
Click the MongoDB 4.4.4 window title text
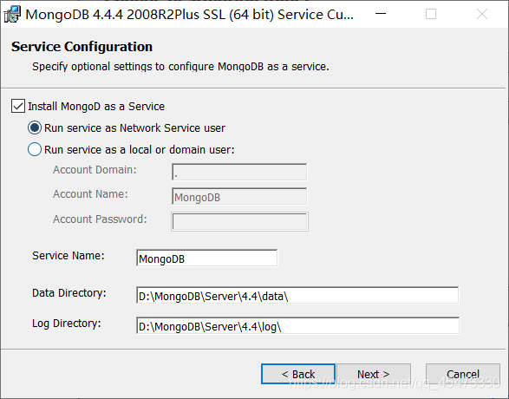[x=190, y=15]
